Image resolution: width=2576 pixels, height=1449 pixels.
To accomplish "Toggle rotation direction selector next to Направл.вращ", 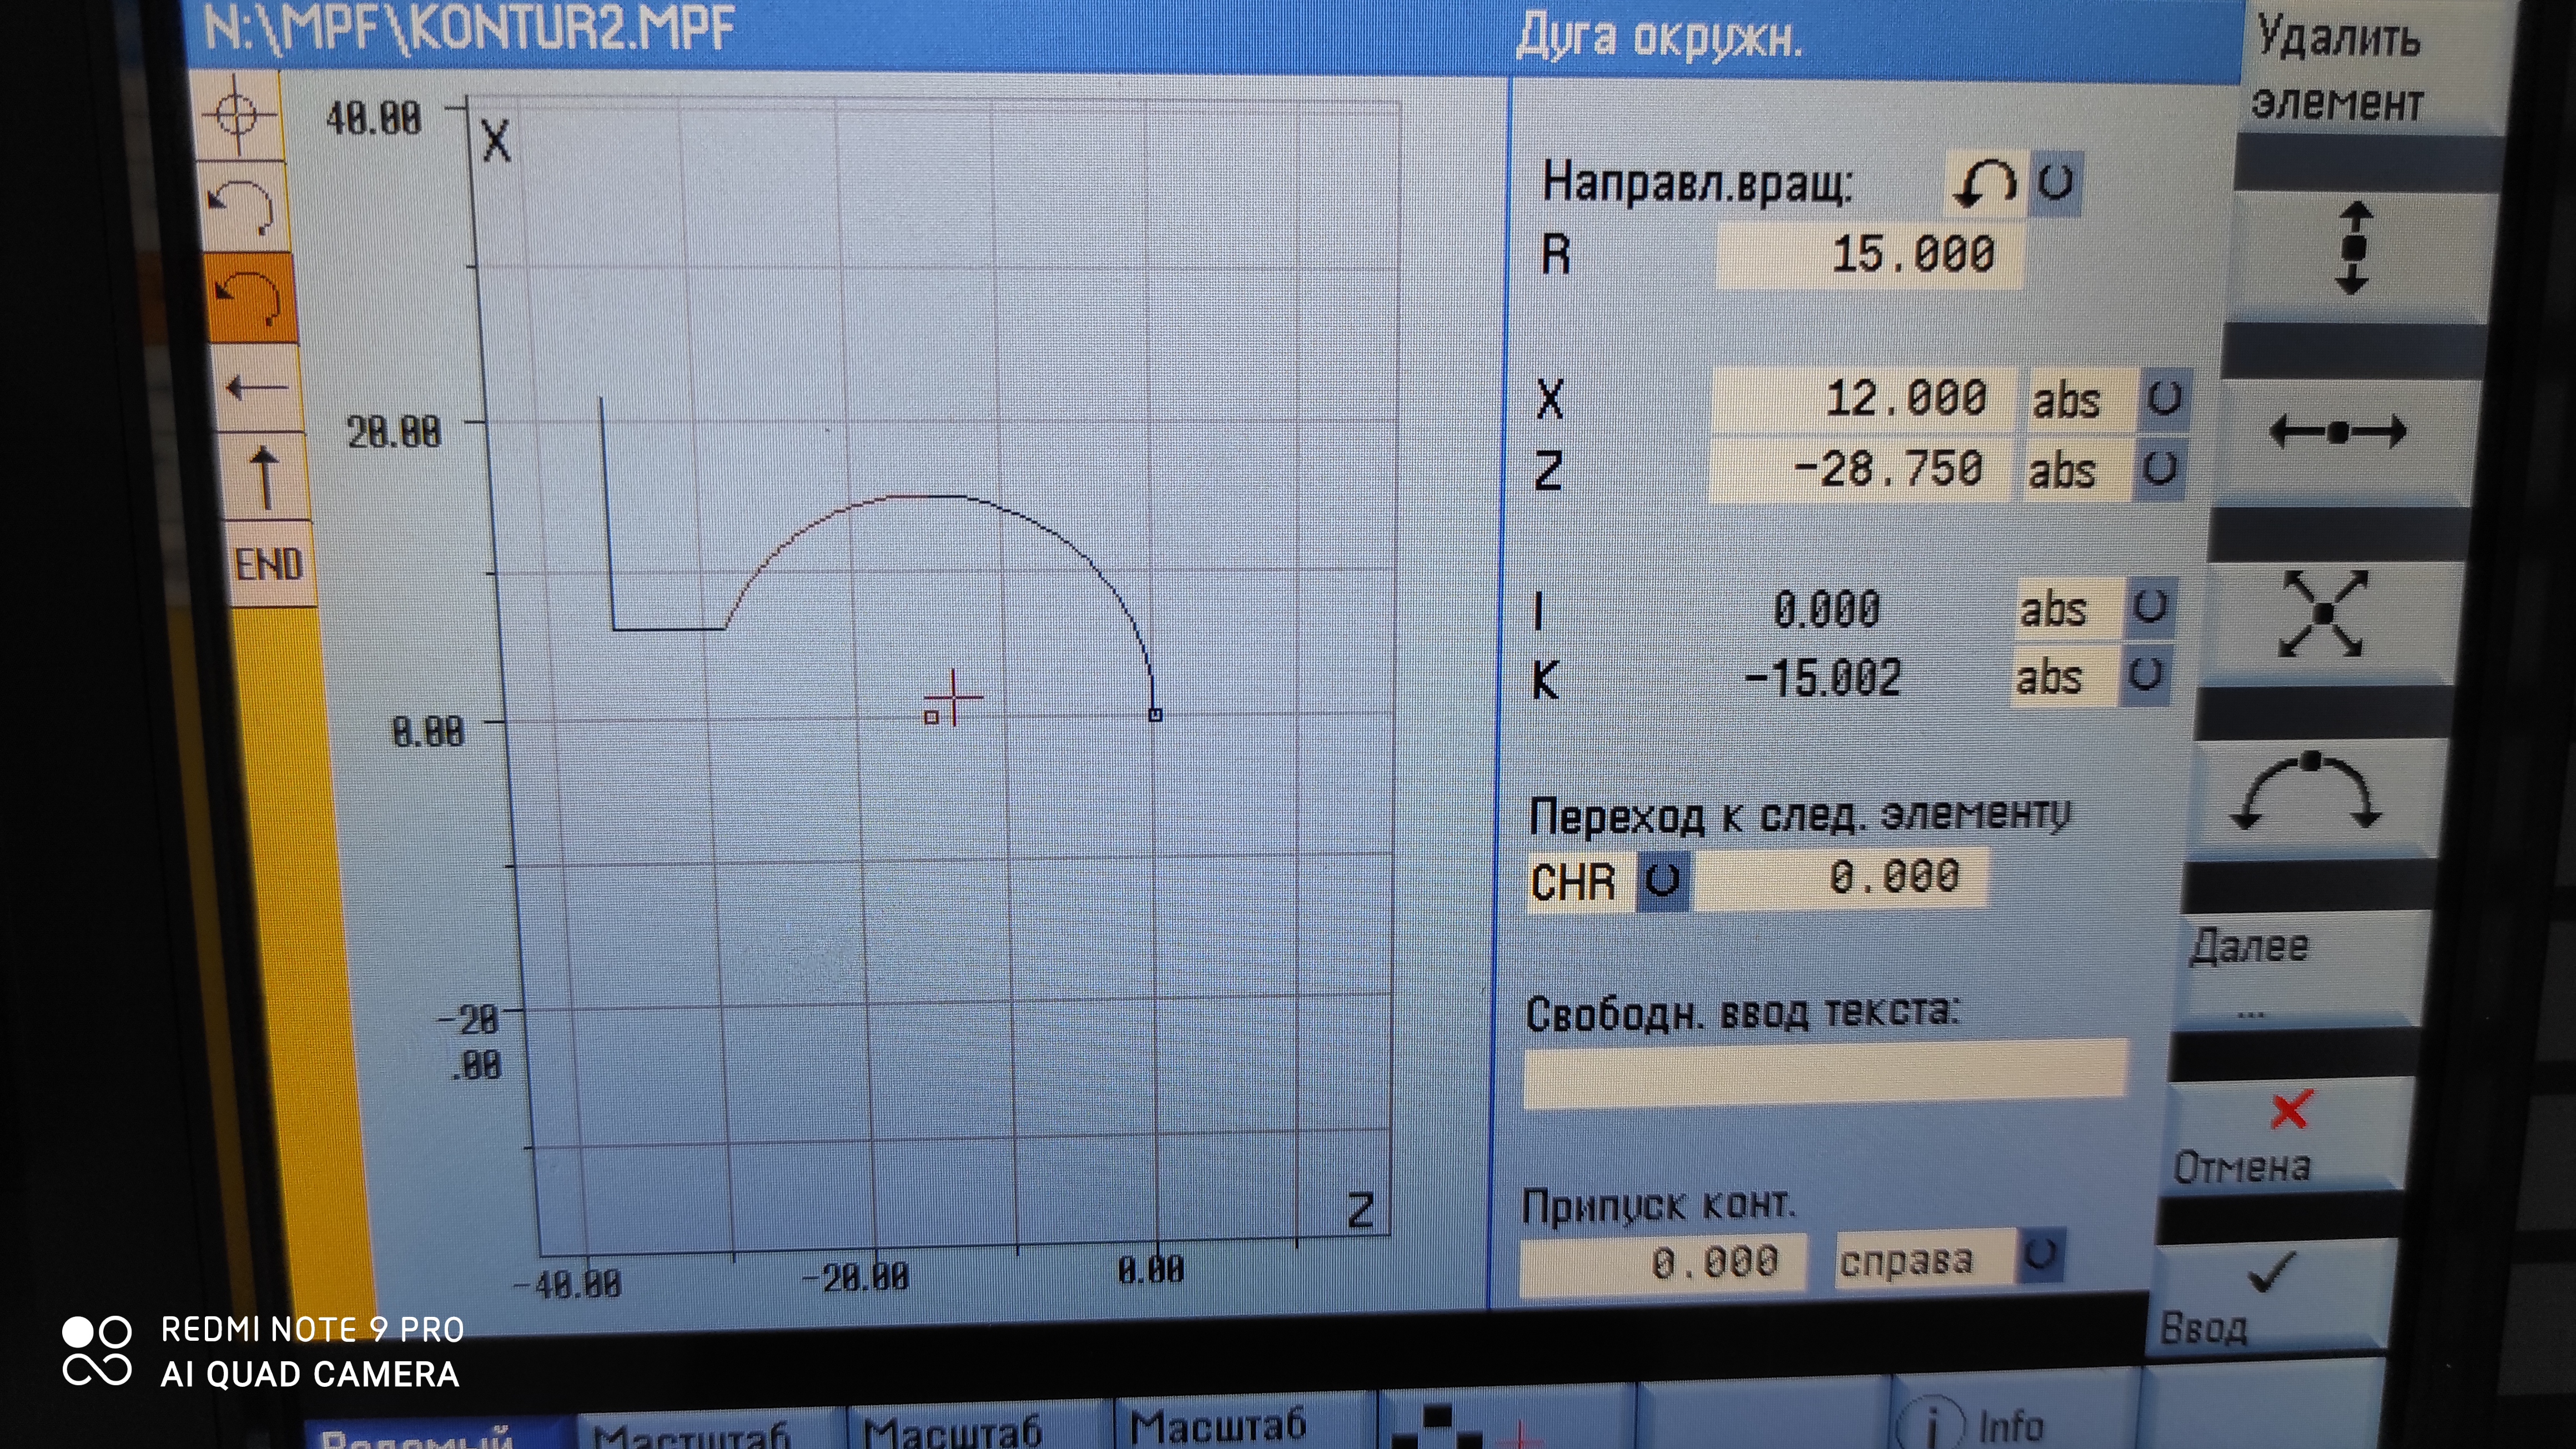I will [2055, 183].
